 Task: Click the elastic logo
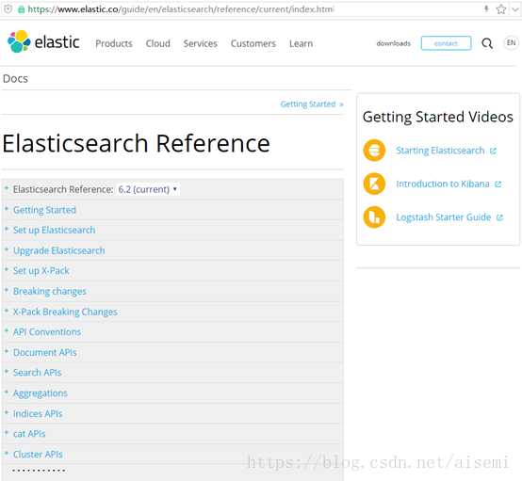click(43, 42)
